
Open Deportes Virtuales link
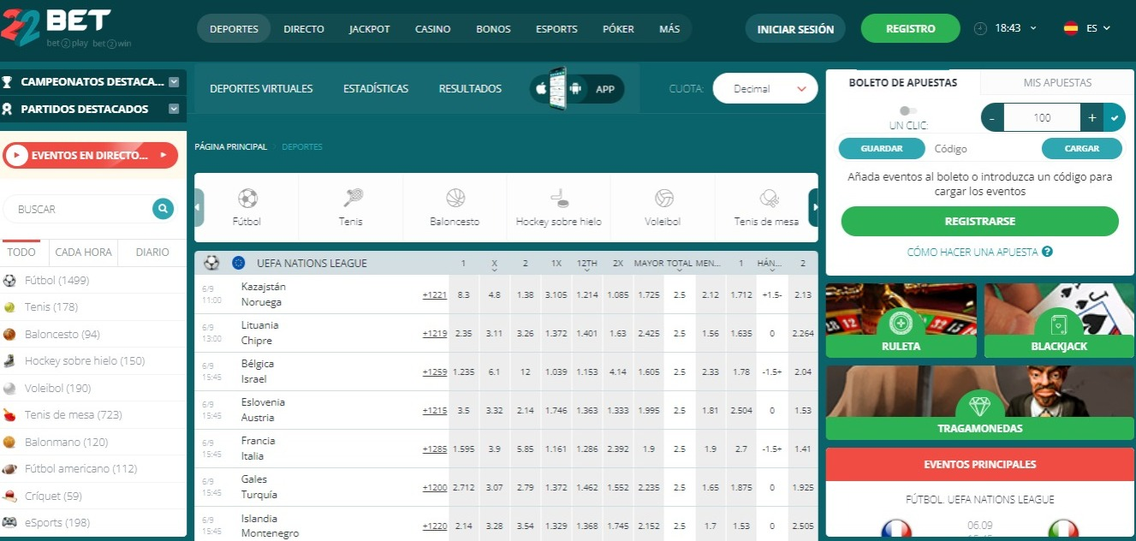[261, 88]
